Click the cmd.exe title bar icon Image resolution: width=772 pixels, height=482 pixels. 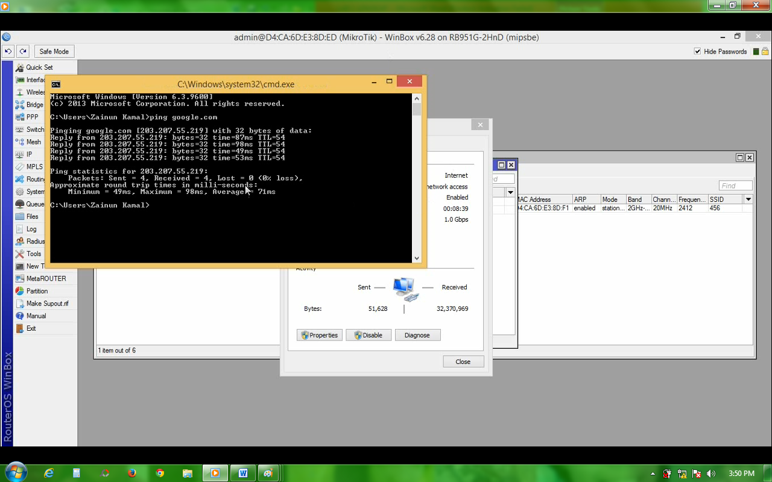[55, 84]
